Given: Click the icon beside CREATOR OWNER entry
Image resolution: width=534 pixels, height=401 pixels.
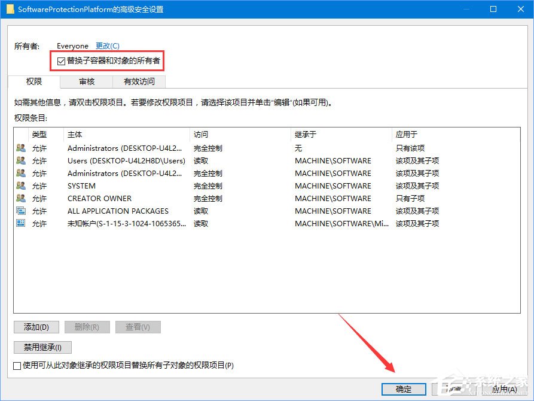Looking at the screenshot, I should click(20, 198).
